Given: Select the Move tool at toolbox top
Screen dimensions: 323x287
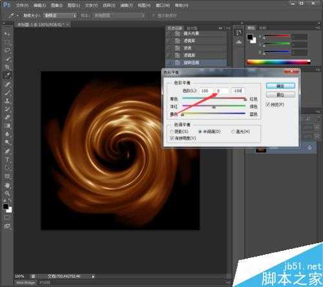Looking at the screenshot, I should (8, 34).
